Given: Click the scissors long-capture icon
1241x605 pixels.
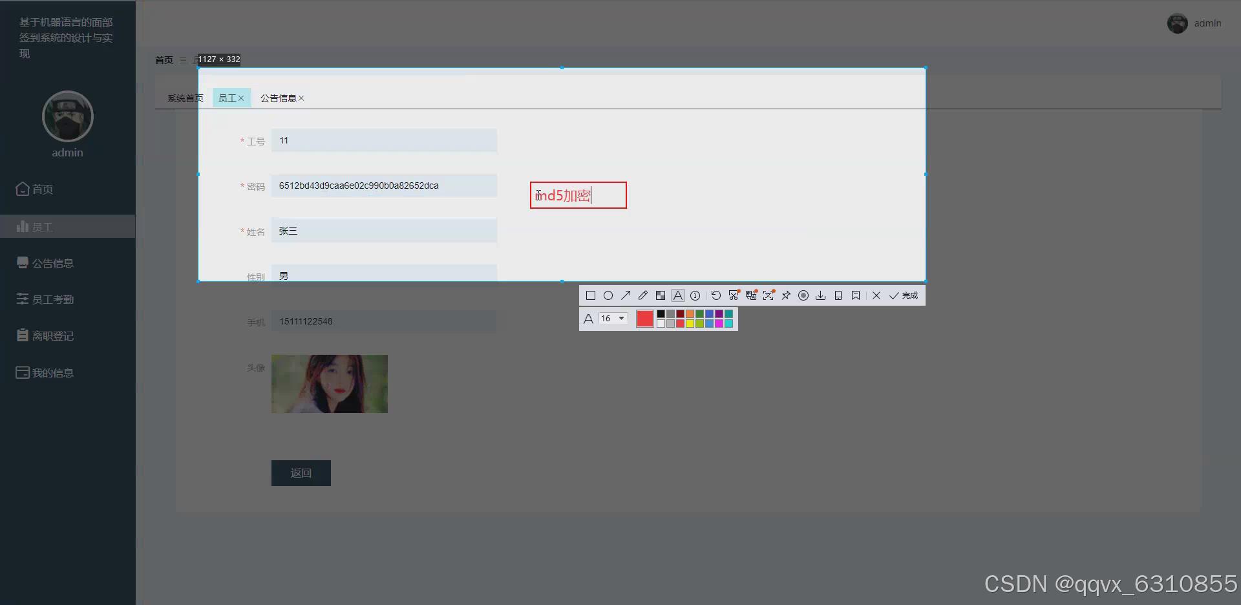Looking at the screenshot, I should click(x=734, y=295).
